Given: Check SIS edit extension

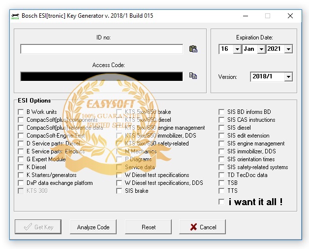Looking at the screenshot, I should (221, 136).
